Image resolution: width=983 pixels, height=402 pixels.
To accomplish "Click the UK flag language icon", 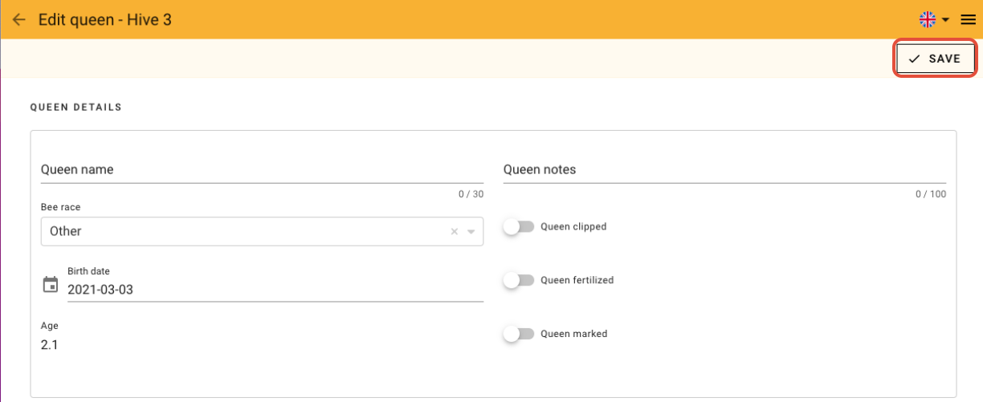I will pyautogui.click(x=928, y=19).
